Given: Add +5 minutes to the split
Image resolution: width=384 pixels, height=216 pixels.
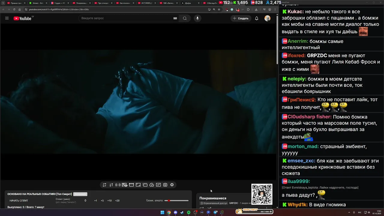Looking at the screenshot, I should pyautogui.click(x=102, y=201).
